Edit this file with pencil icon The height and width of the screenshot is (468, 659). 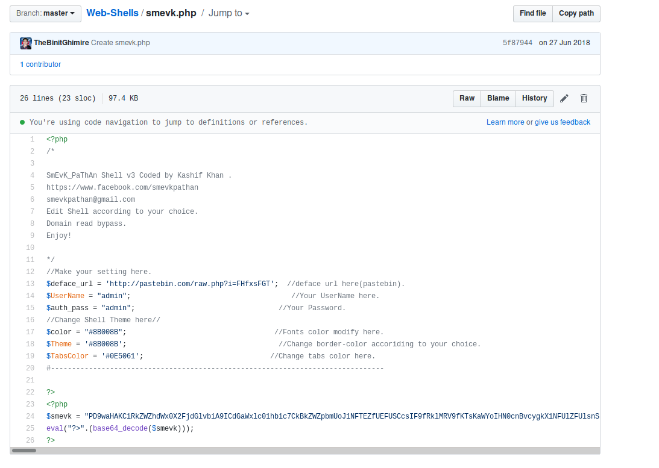[x=564, y=98]
